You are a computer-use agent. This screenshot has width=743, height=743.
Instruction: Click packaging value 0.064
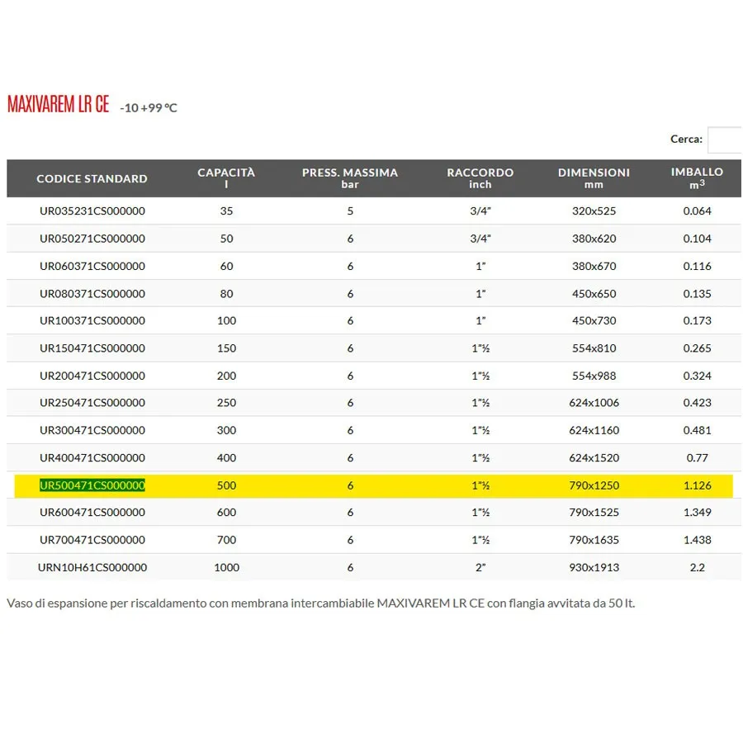[x=697, y=211]
